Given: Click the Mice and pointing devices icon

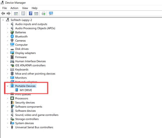Looking at the screenshot, I should (x=12, y=73).
